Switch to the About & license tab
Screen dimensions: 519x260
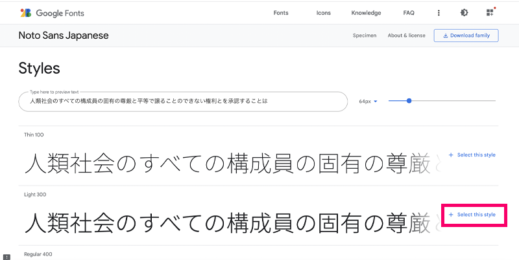[x=405, y=36]
